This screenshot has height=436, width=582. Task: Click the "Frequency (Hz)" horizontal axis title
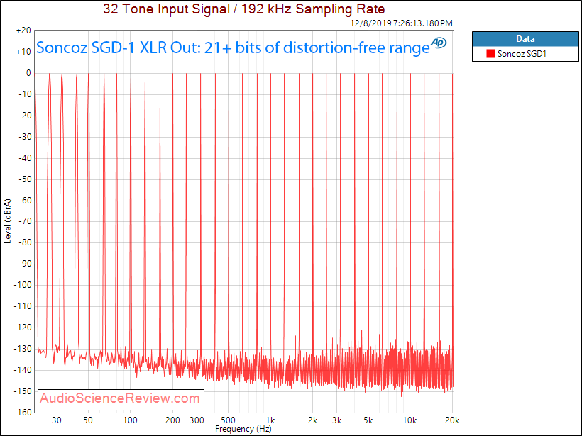(243, 429)
